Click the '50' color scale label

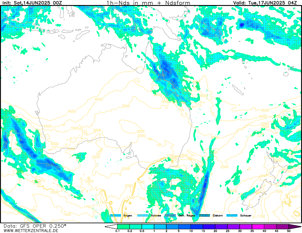pyautogui.click(x=289, y=231)
